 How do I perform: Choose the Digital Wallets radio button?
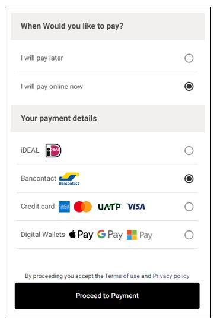(x=189, y=235)
